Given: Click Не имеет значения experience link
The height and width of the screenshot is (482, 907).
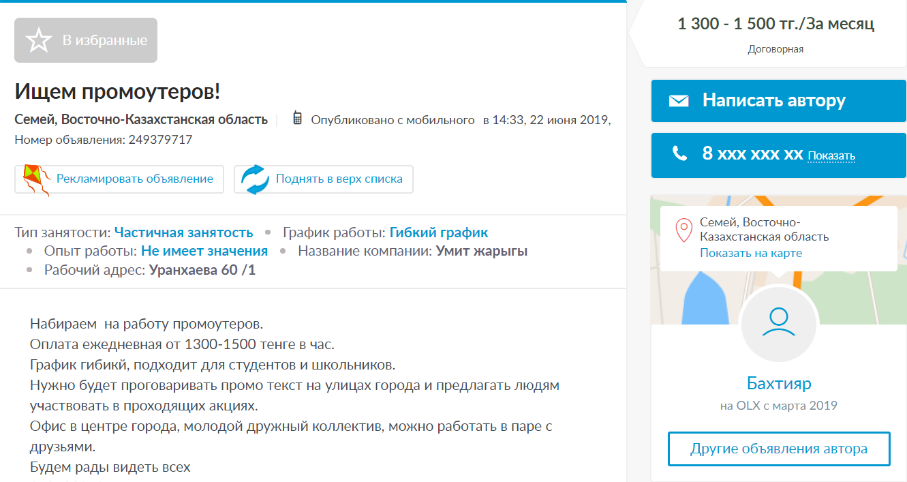Looking at the screenshot, I should point(204,251).
